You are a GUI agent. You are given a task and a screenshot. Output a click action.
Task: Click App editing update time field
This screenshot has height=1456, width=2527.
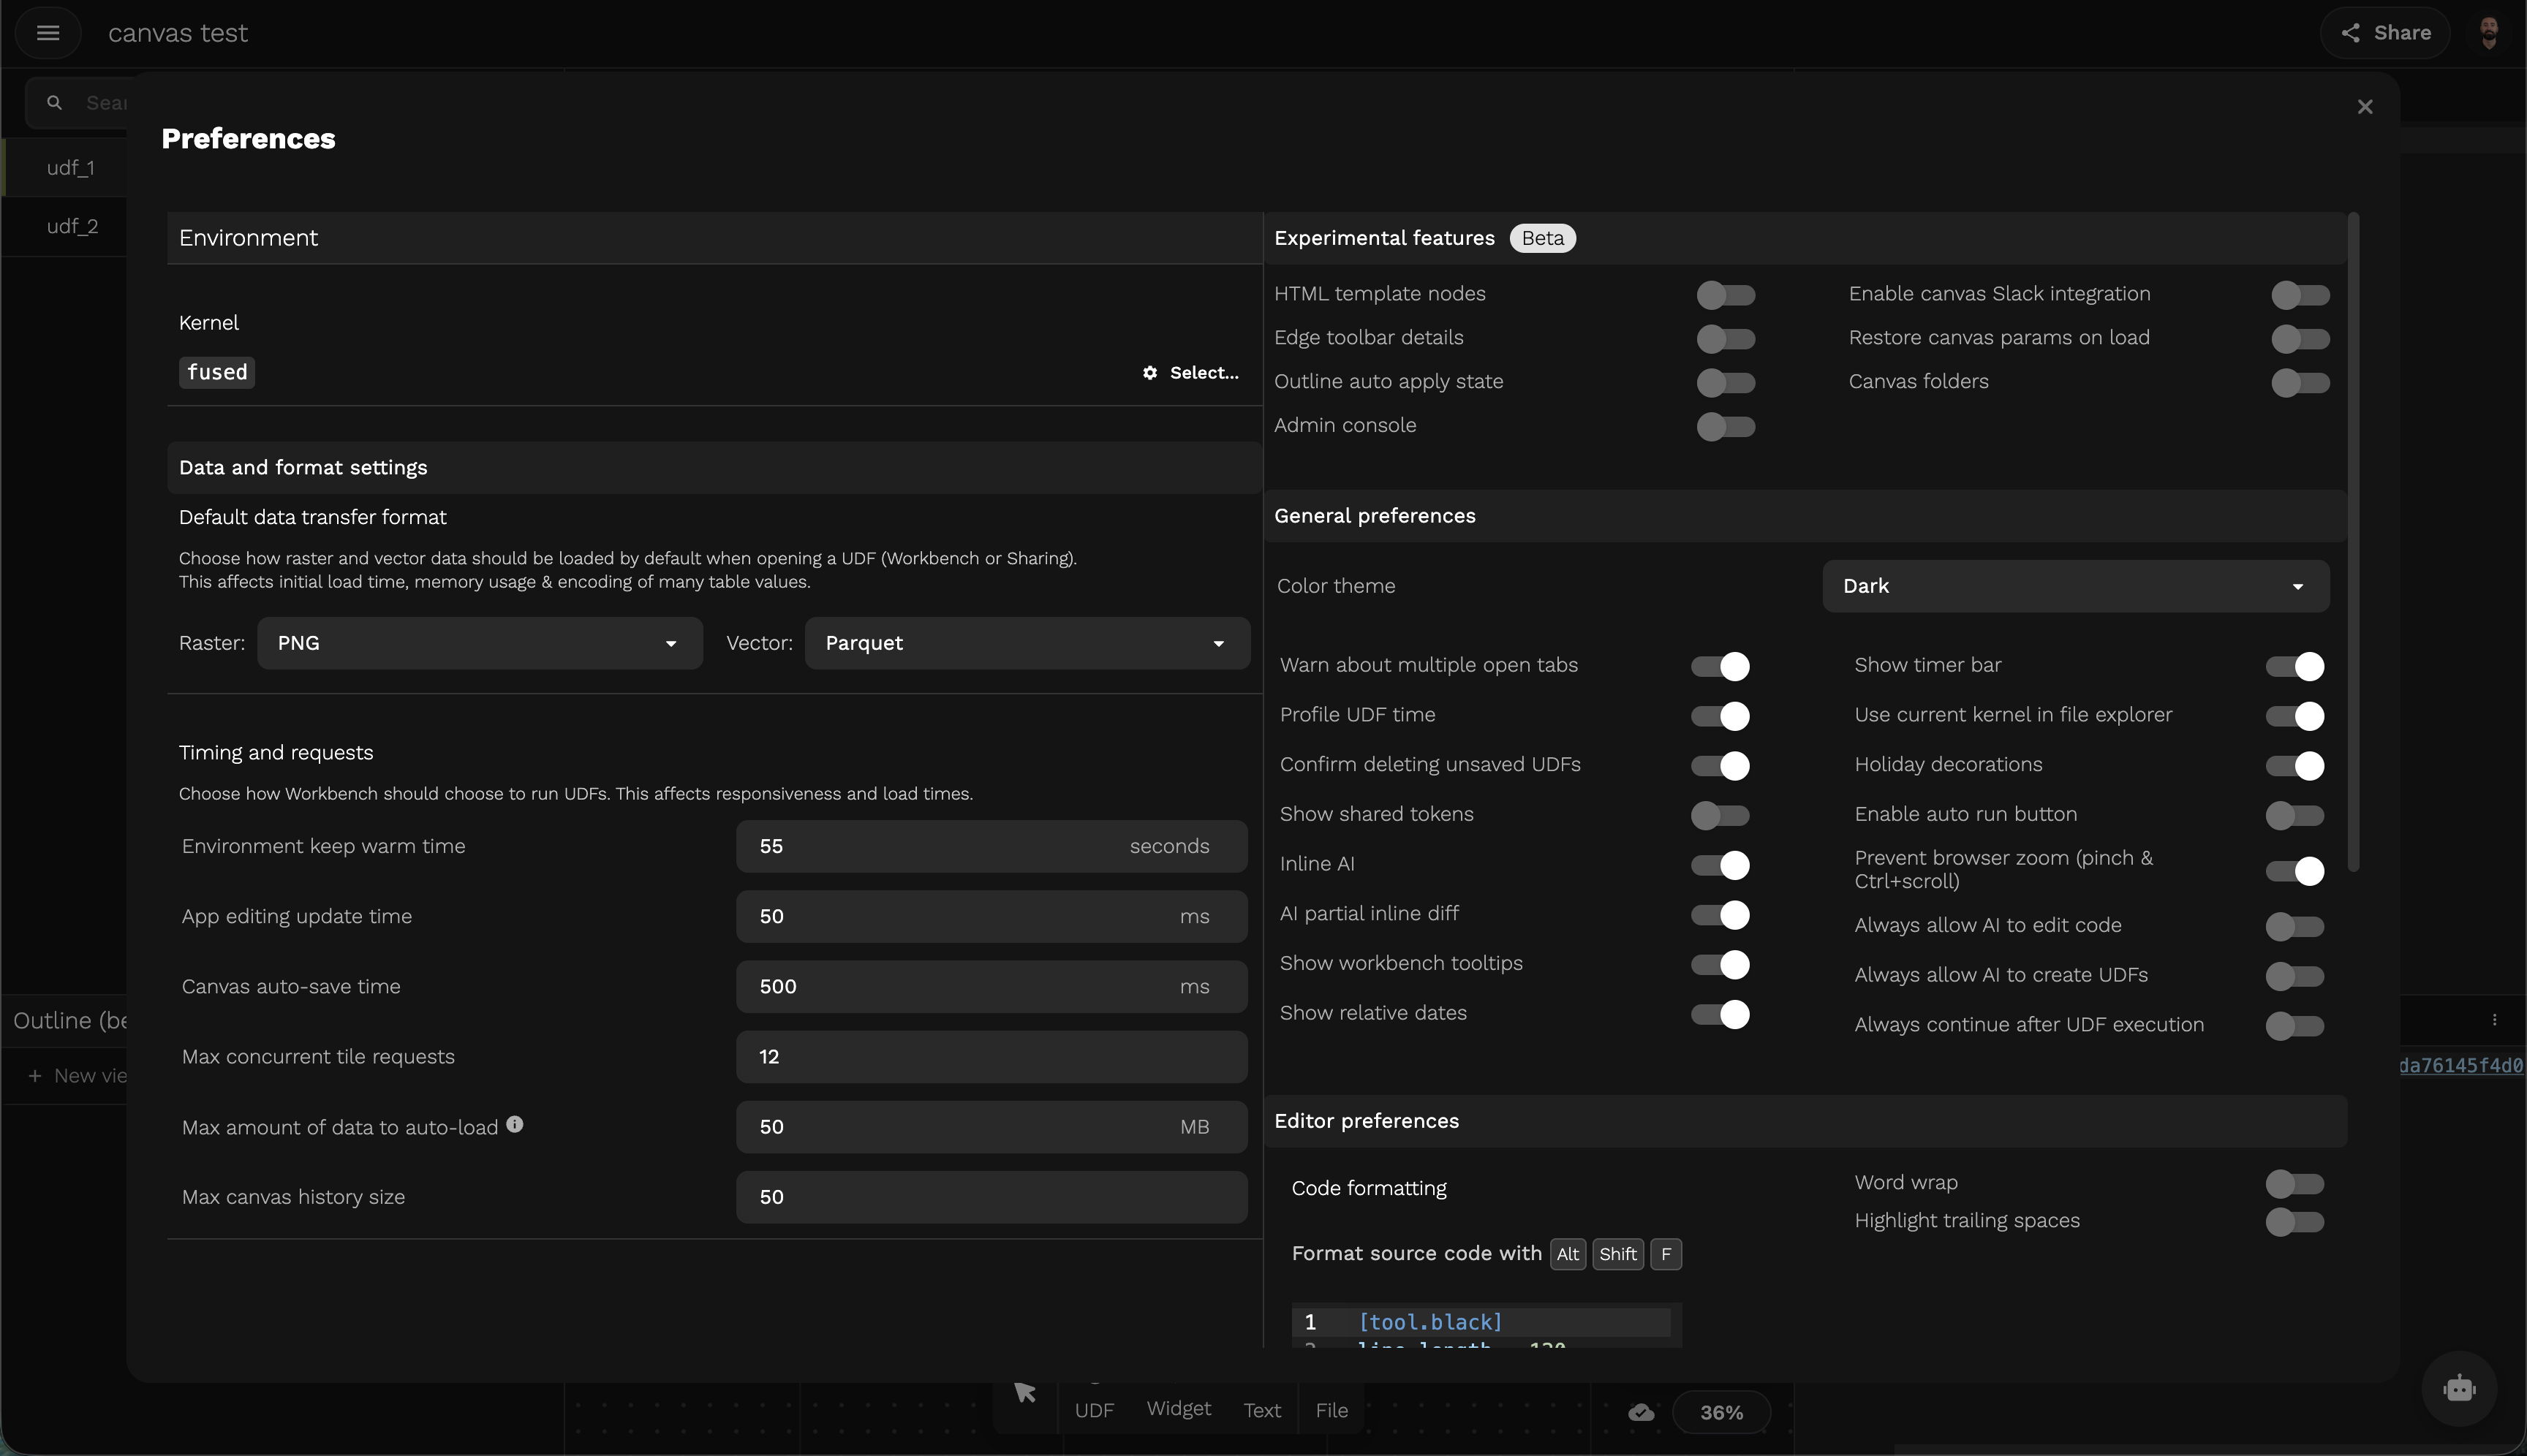click(x=991, y=917)
